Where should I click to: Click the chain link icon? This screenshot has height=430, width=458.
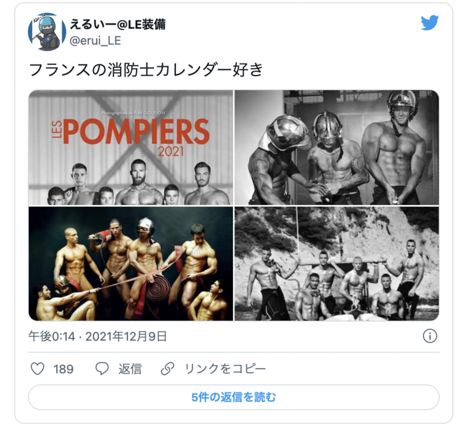pyautogui.click(x=168, y=369)
